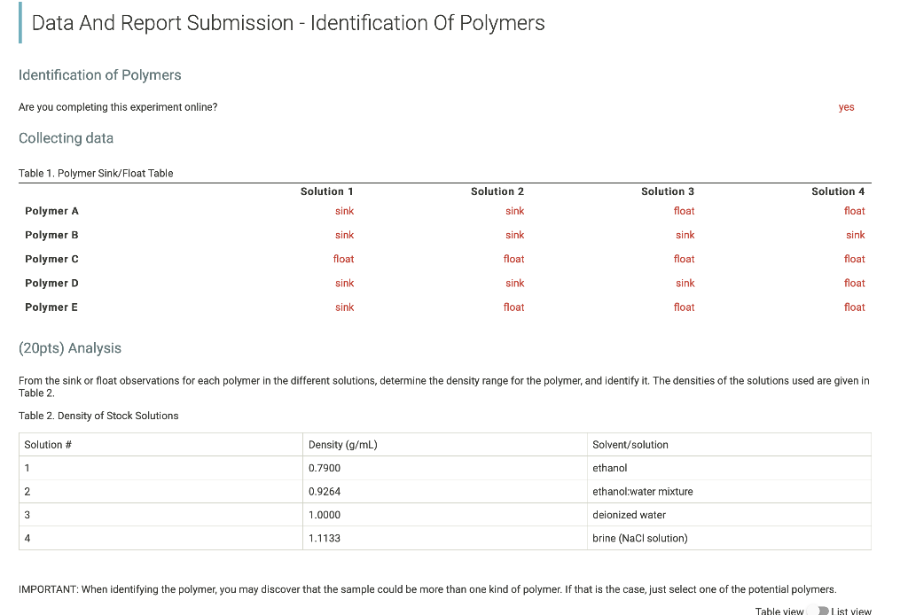The width and height of the screenshot is (908, 615).
Task: Select Polymer A's float answer for Solution 3
Action: tap(684, 211)
